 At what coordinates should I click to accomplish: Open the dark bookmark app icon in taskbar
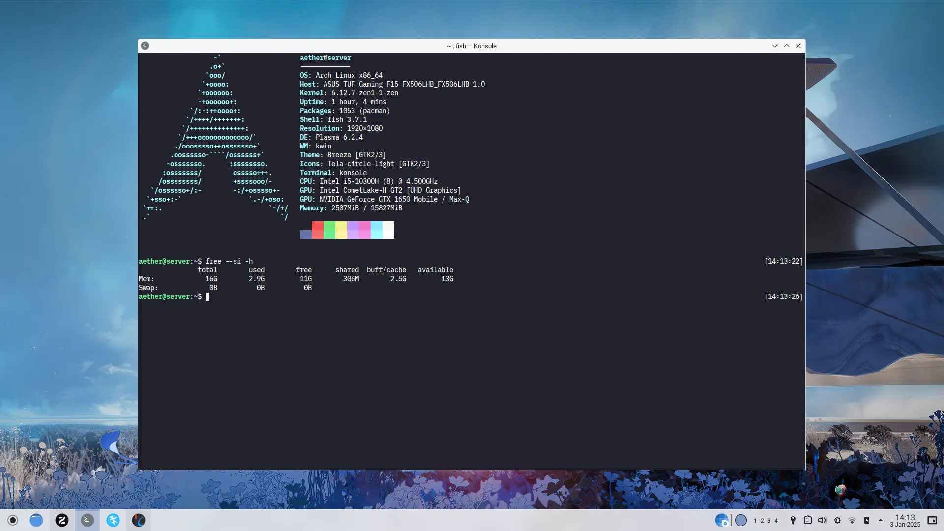[139, 520]
